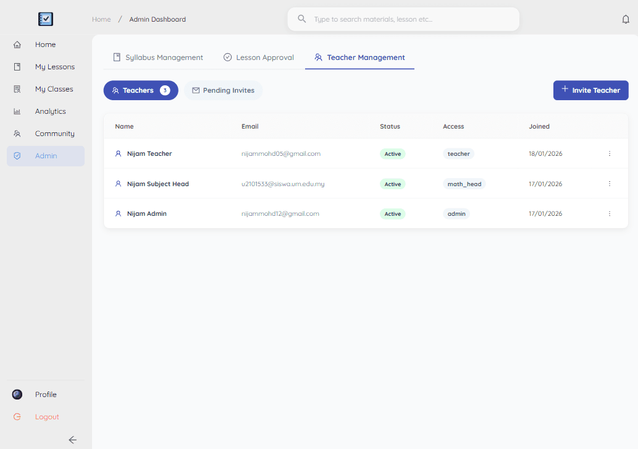This screenshot has height=449, width=638.
Task: Open row options for Nijam Teacher
Action: tap(610, 153)
